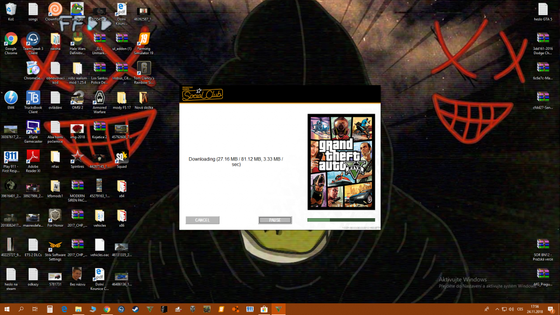Open the Windows Start menu

7,309
